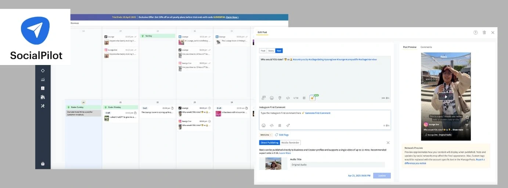Launch the AI assistant sparkle icon marked New
The width and height of the screenshot is (508, 188).
(x=313, y=98)
